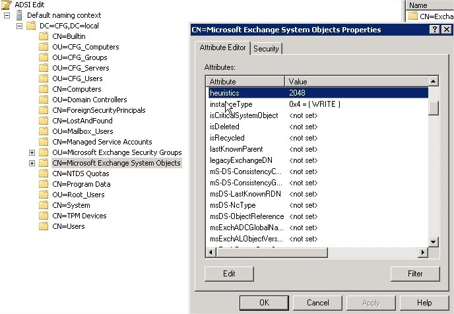Click the CN=NTDS Quotas folder icon
The width and height of the screenshot is (454, 314).
pos(44,173)
